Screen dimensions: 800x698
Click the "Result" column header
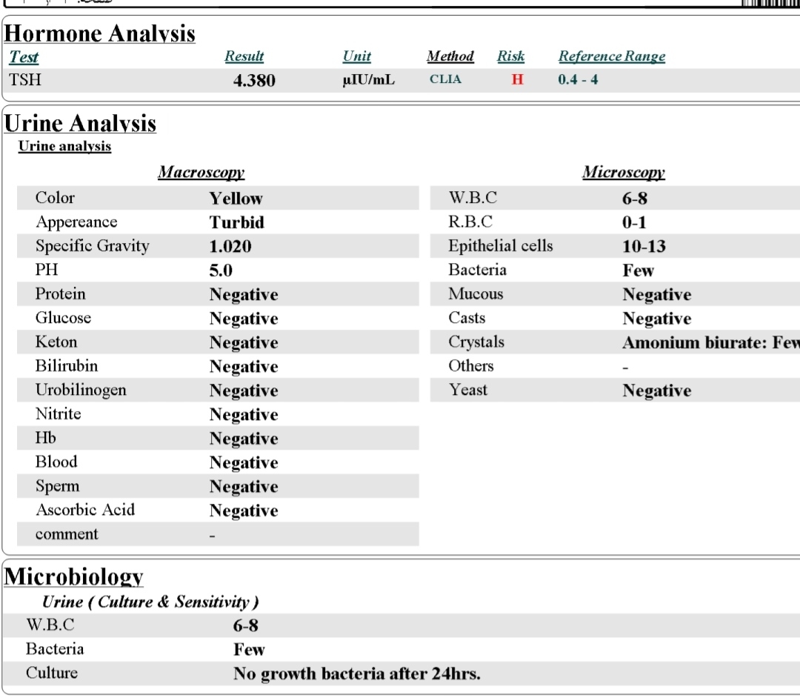click(x=244, y=56)
